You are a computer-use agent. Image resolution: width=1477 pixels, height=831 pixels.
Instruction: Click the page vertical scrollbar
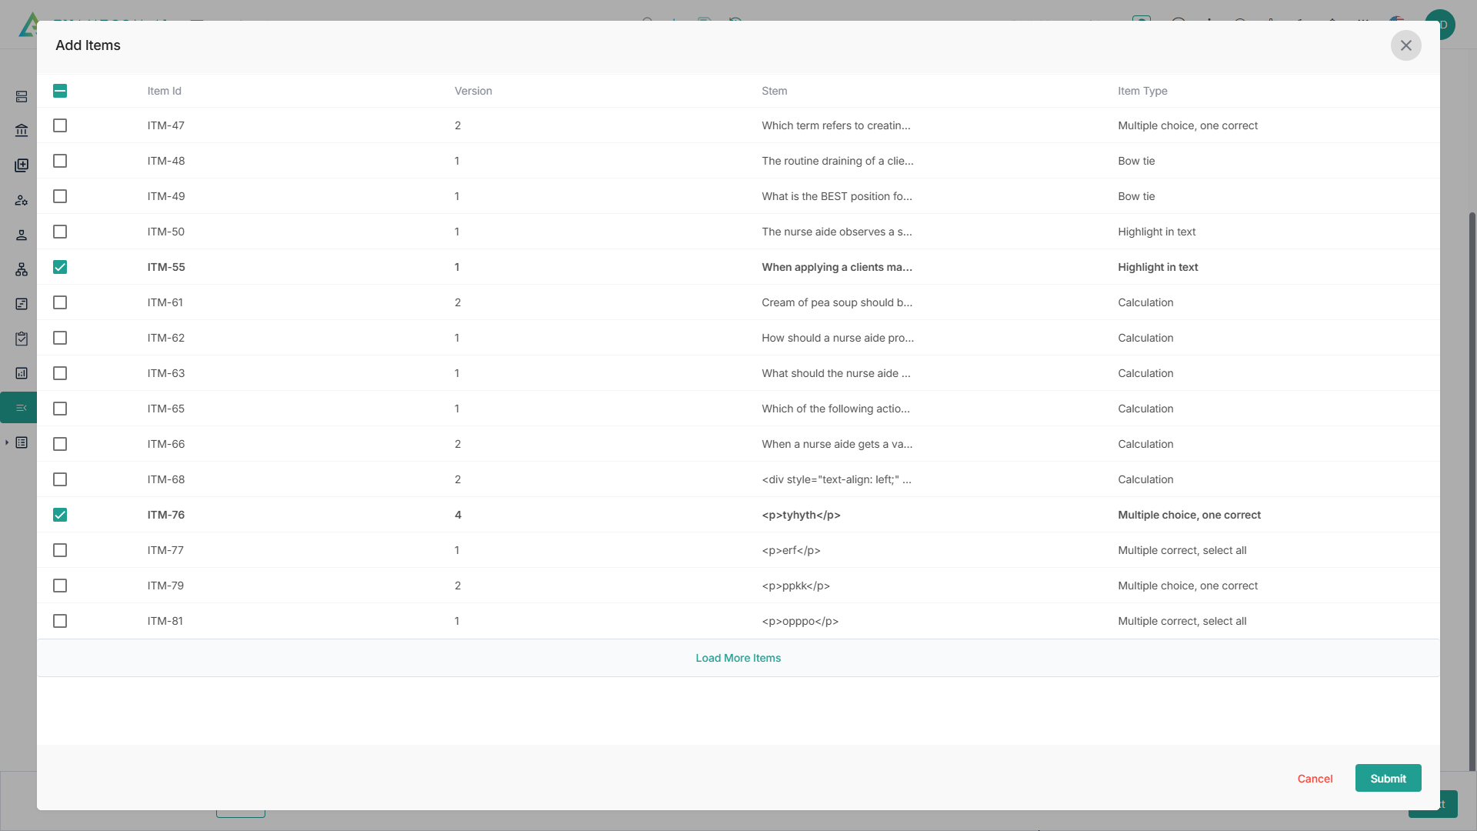(1472, 492)
